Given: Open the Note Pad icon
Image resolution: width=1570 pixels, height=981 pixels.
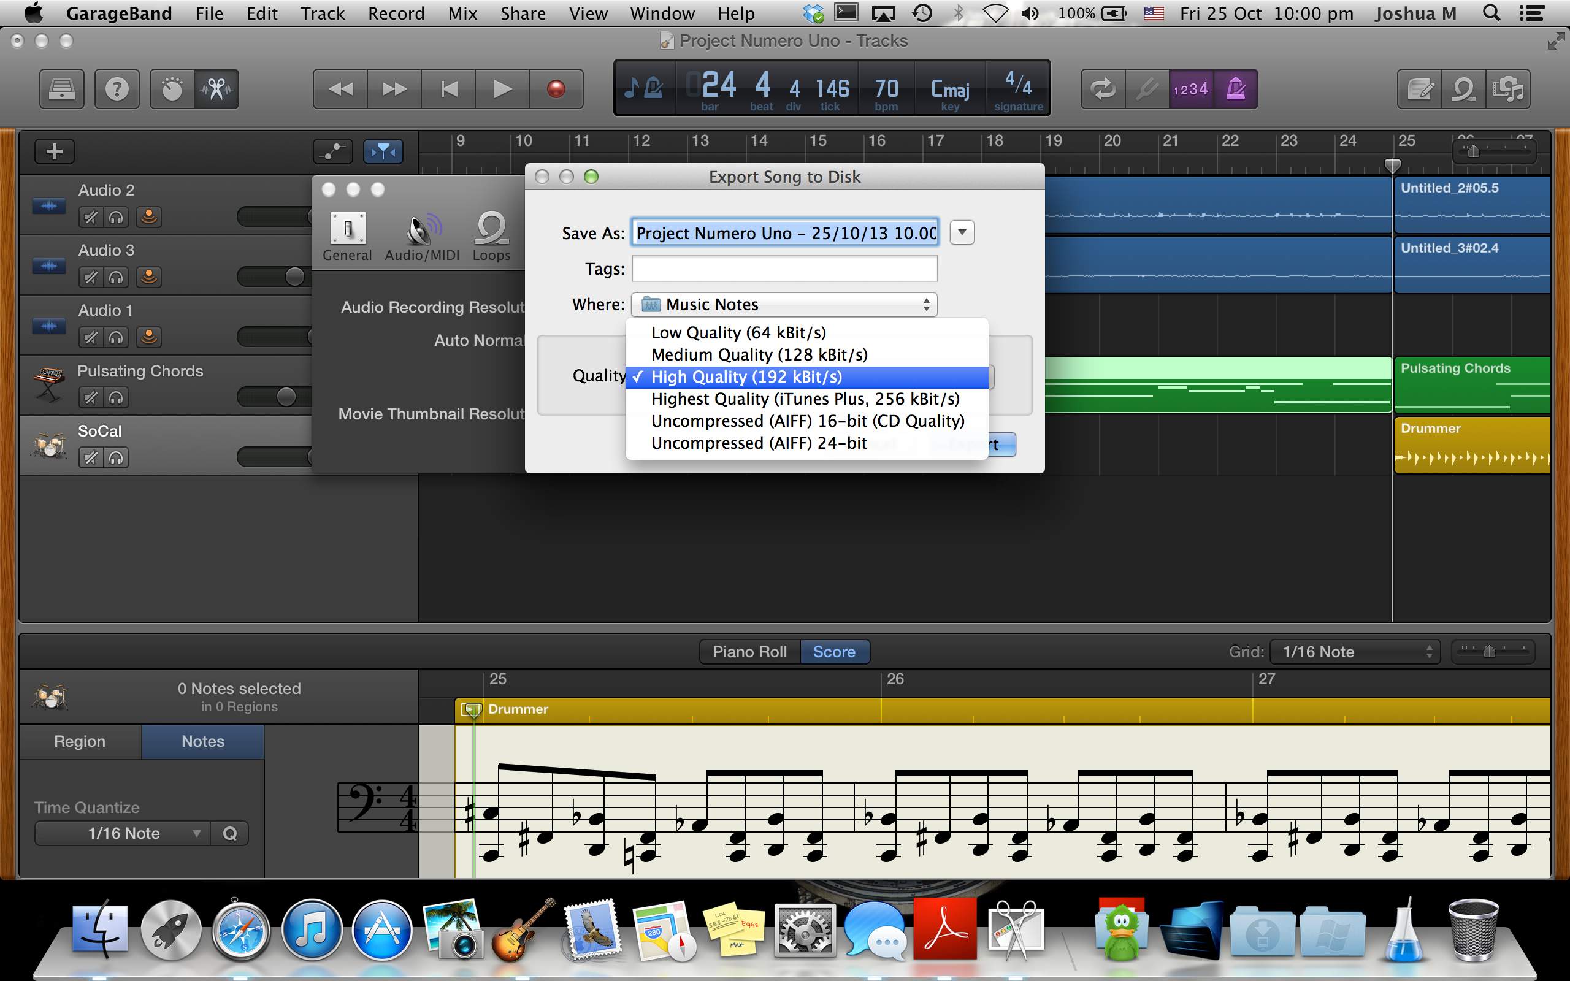Looking at the screenshot, I should pos(1420,89).
